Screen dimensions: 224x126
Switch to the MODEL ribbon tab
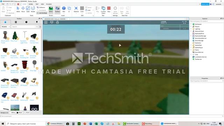tap(31, 4)
